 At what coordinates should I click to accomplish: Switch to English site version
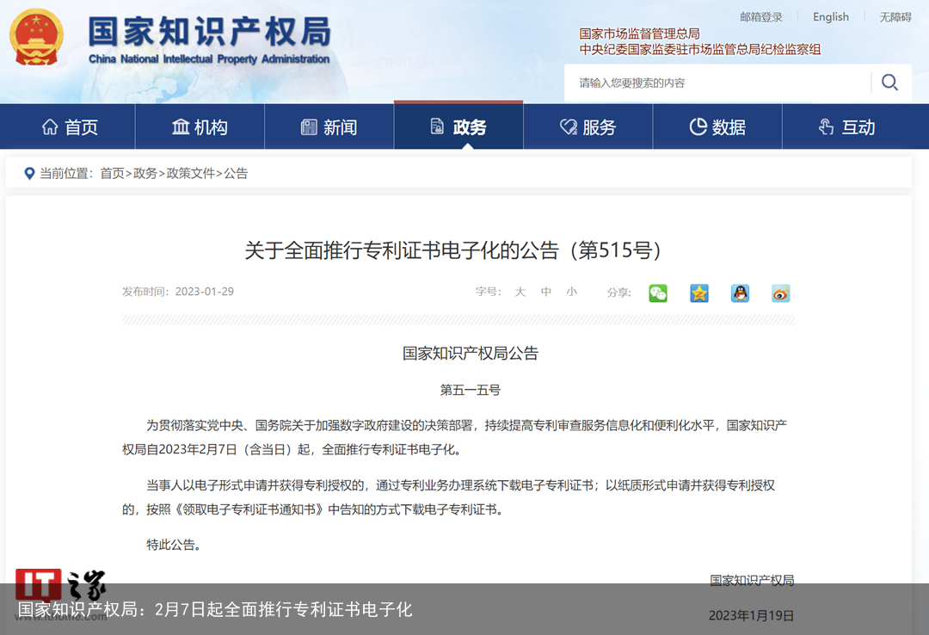[831, 17]
